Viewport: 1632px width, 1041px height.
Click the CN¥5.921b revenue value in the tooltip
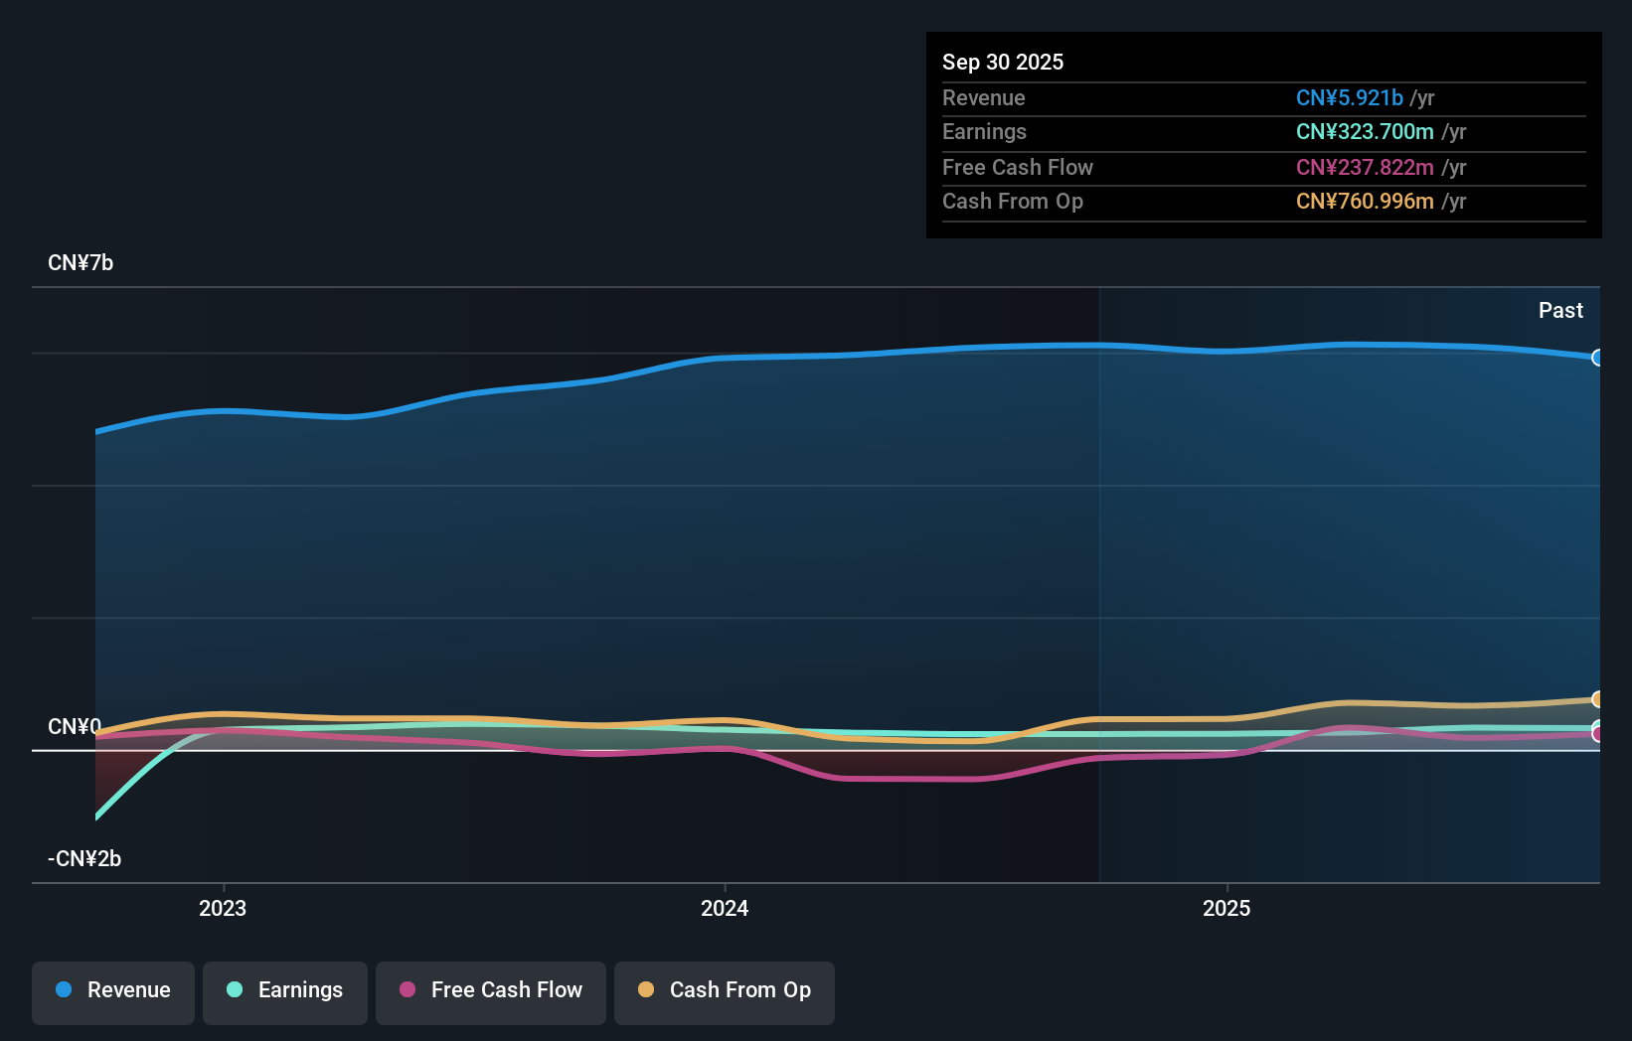[x=1349, y=98]
